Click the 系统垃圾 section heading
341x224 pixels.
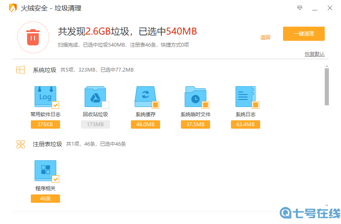[45, 70]
